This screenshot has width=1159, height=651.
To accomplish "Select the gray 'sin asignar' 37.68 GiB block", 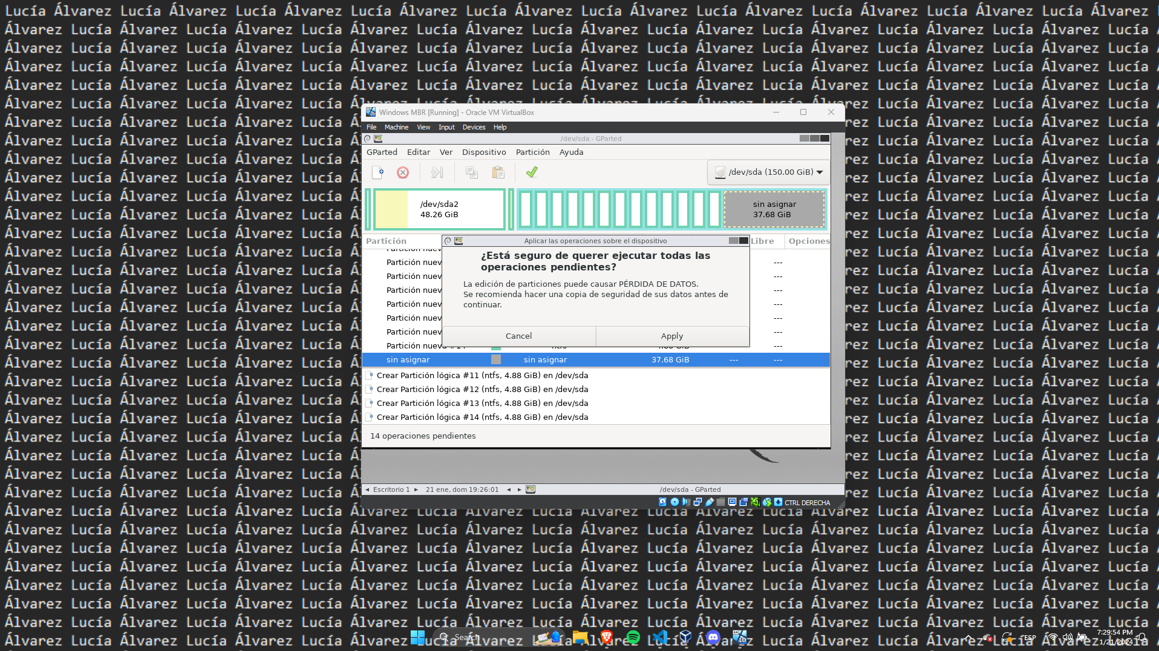I will click(774, 209).
